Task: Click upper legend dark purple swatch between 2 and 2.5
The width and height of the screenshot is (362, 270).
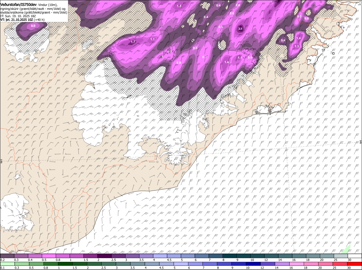Action: [104, 256]
